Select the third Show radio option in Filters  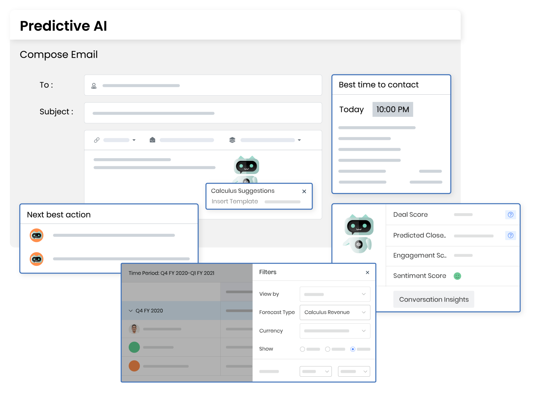(353, 349)
